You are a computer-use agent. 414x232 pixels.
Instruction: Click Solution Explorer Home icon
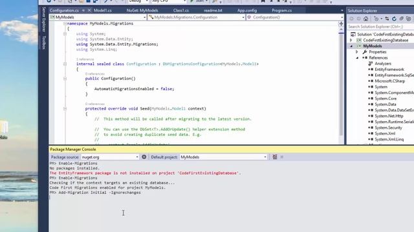click(x=365, y=19)
